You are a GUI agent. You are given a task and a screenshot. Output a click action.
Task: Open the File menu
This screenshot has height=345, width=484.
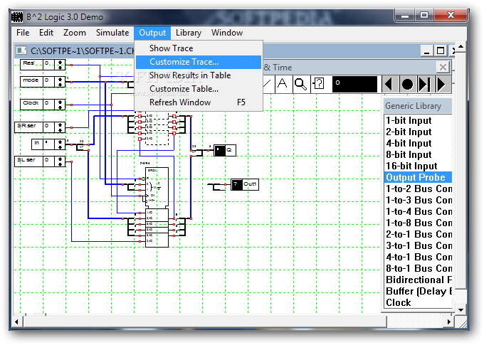tap(23, 33)
